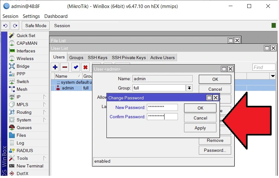Switch to Active Users tab
This screenshot has width=279, height=178.
163,58
